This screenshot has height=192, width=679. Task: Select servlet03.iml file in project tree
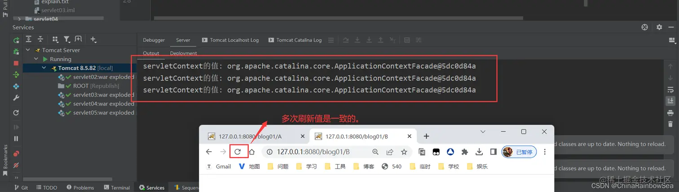coord(54,10)
